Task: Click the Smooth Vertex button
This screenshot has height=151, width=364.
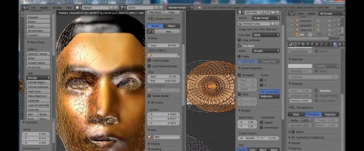Action: [x=38, y=63]
